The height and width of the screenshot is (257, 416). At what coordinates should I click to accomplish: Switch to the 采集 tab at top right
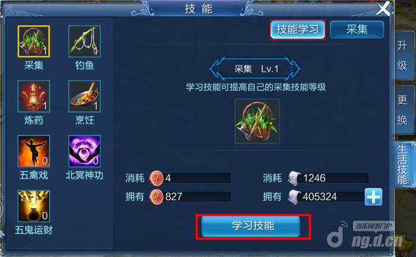pos(357,30)
